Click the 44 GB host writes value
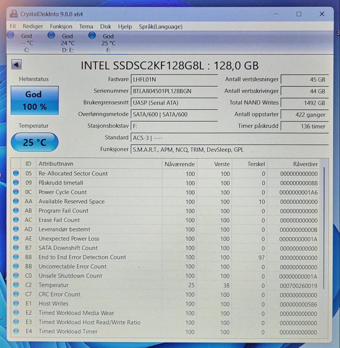 (305, 91)
